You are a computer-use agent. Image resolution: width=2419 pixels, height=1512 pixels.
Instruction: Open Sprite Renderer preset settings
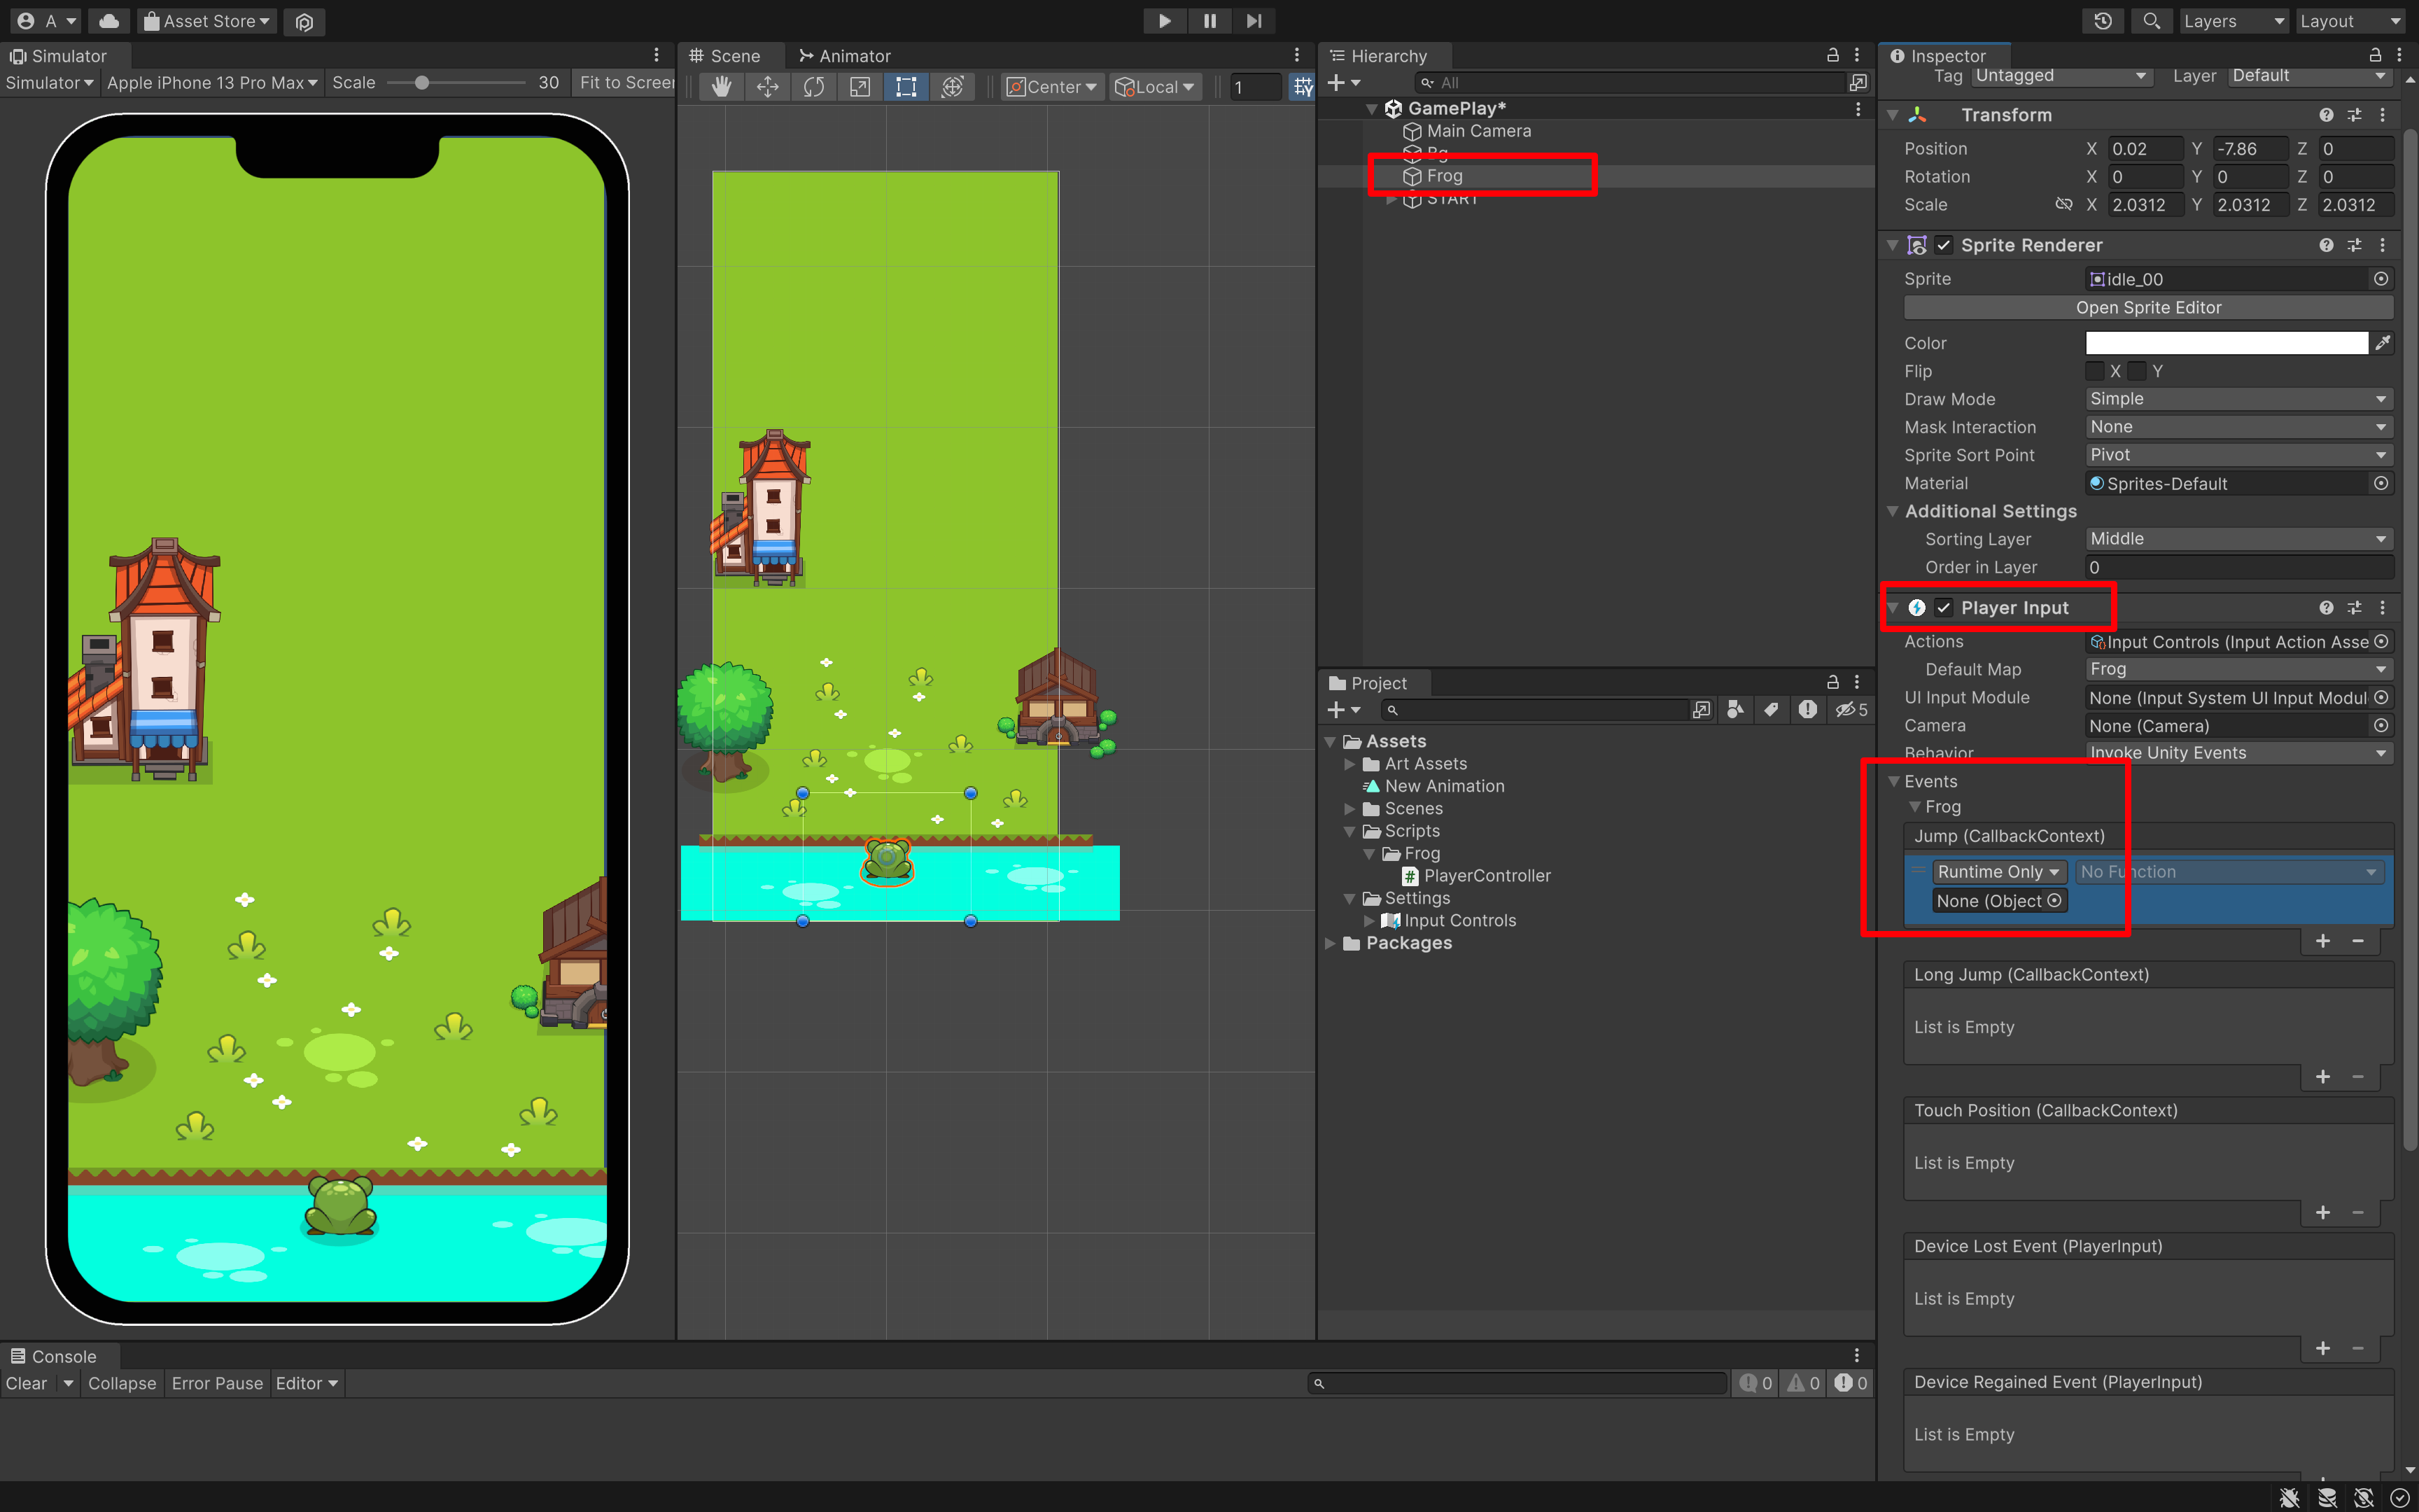click(x=2354, y=245)
